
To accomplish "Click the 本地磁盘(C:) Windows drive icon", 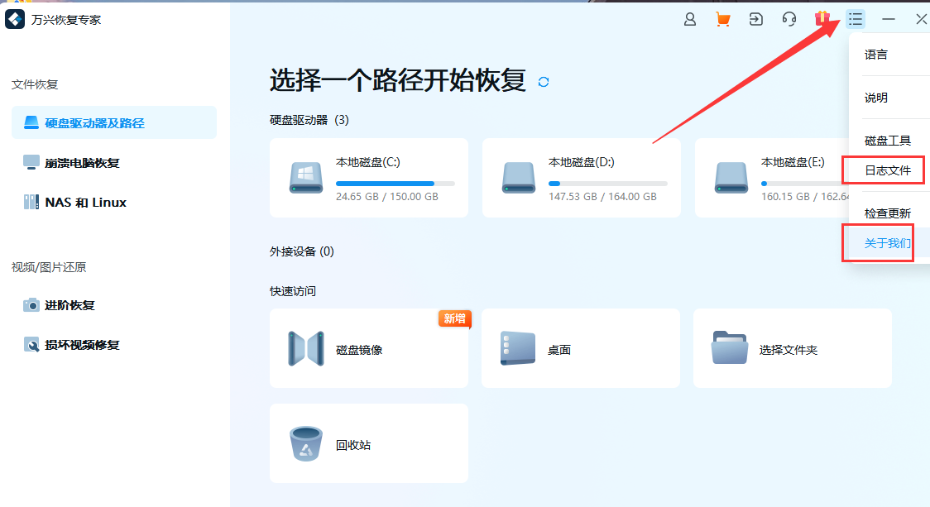I will 306,178.
